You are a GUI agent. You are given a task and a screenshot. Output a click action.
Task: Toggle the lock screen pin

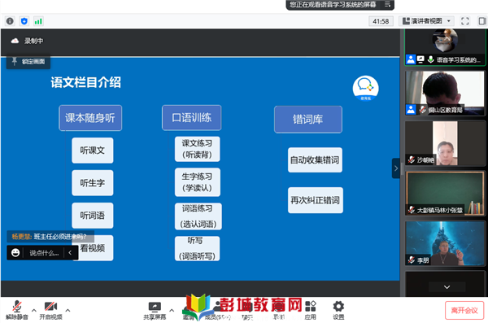point(28,61)
